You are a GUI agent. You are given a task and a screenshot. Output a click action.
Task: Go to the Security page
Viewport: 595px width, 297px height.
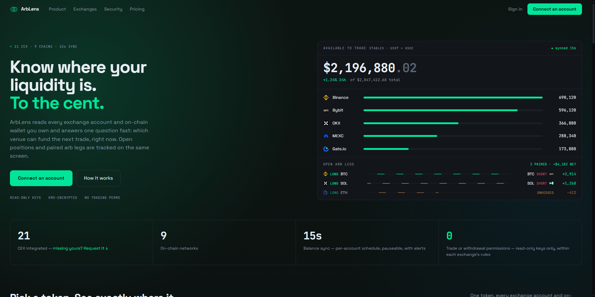click(x=113, y=9)
